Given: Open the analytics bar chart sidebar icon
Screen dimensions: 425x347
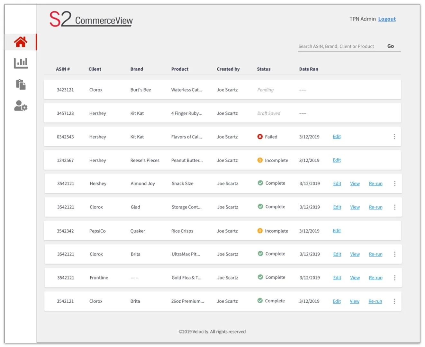Looking at the screenshot, I should pos(21,63).
